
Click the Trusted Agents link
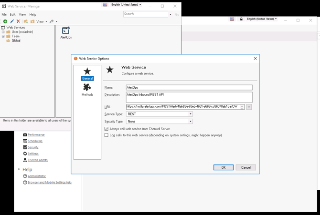pyautogui.click(x=38, y=160)
